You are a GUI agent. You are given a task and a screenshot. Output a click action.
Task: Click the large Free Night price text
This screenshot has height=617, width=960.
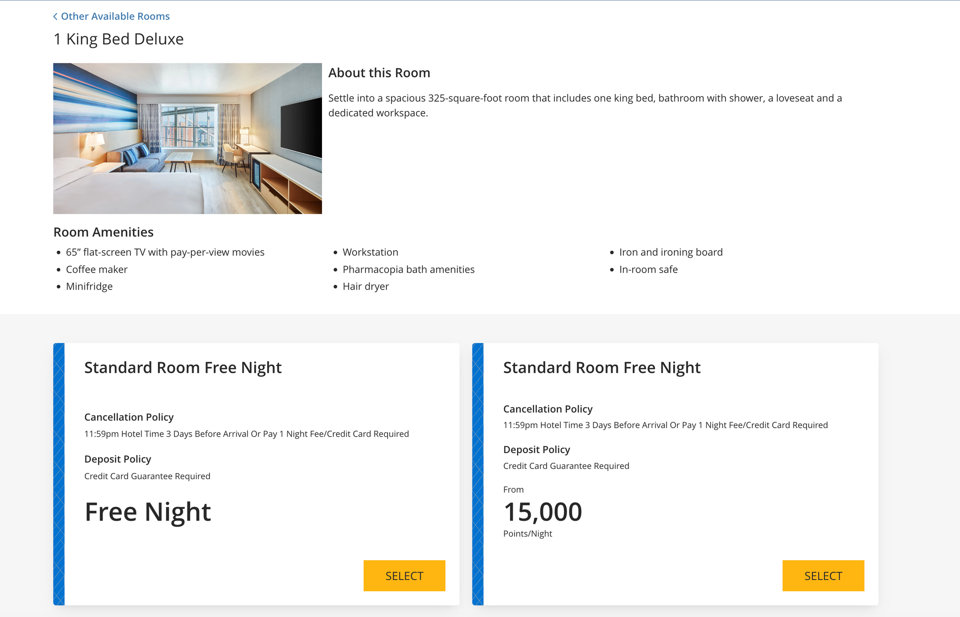(148, 512)
